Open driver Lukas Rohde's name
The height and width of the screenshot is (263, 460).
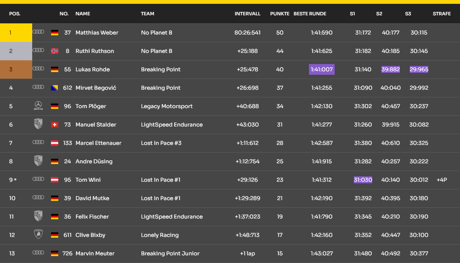pyautogui.click(x=93, y=69)
